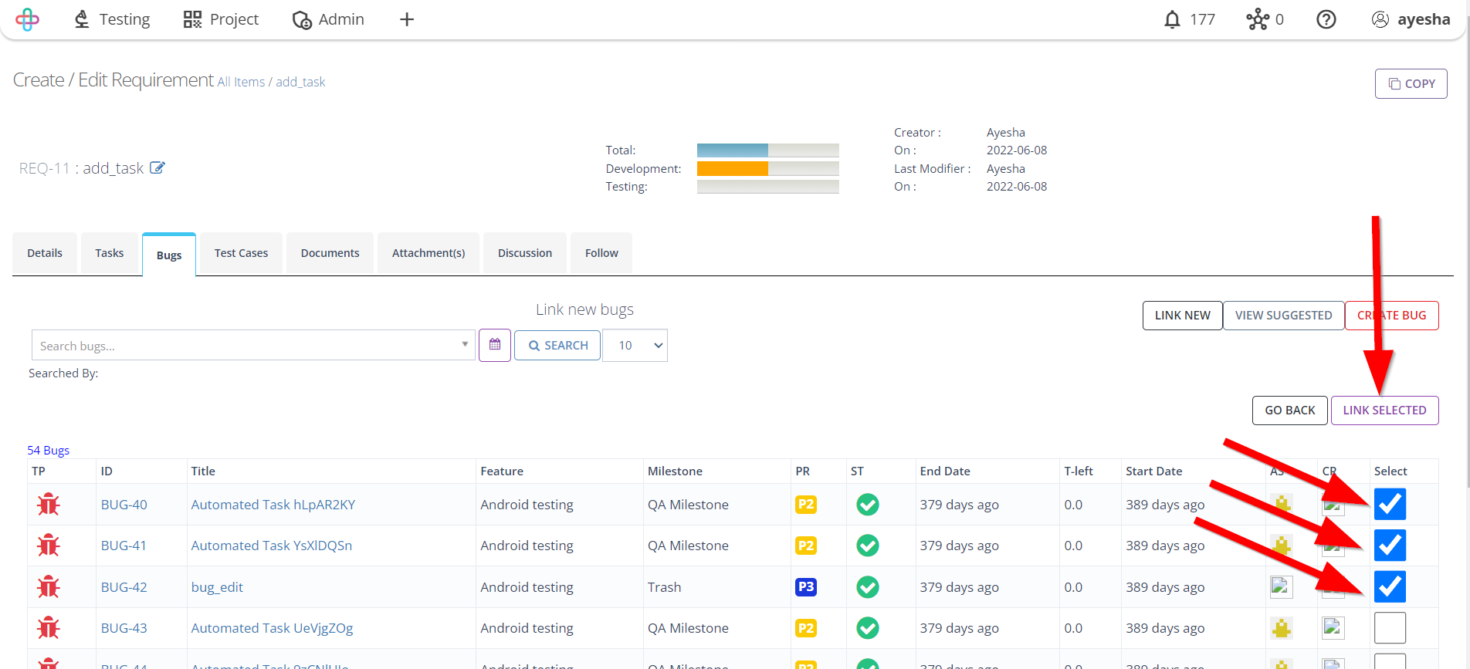
Task: Switch to the Details tab
Action: pos(45,253)
